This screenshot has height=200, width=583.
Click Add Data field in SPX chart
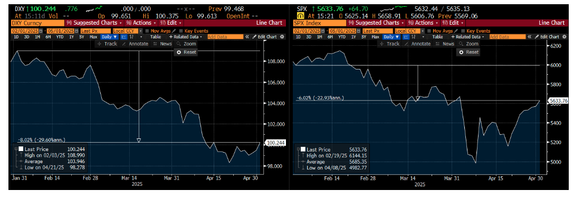[508, 37]
